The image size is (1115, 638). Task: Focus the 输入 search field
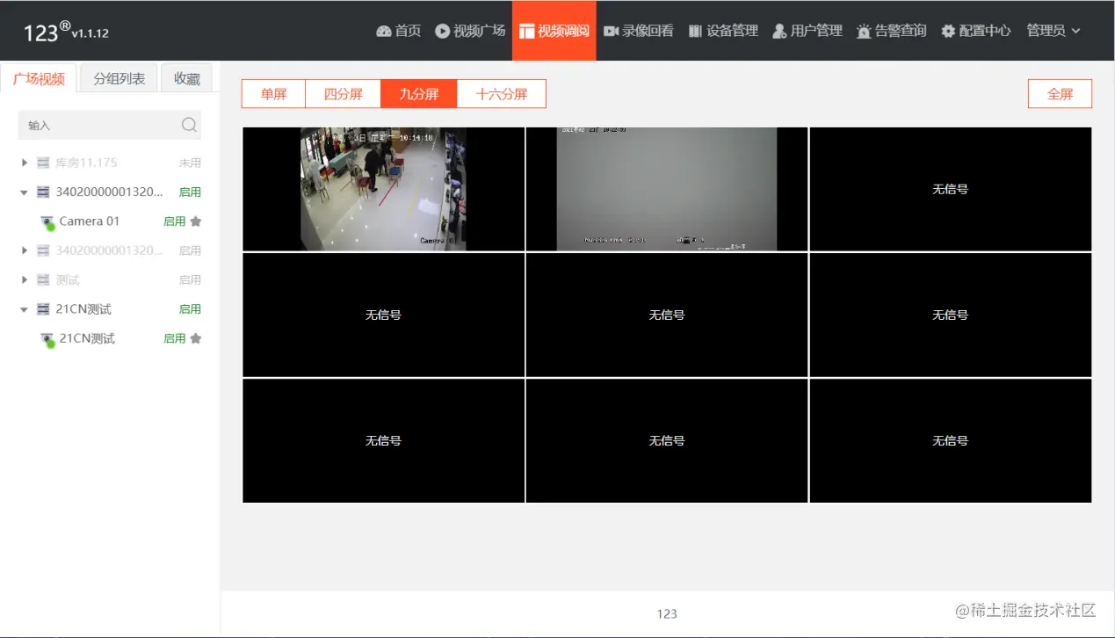coord(109,125)
